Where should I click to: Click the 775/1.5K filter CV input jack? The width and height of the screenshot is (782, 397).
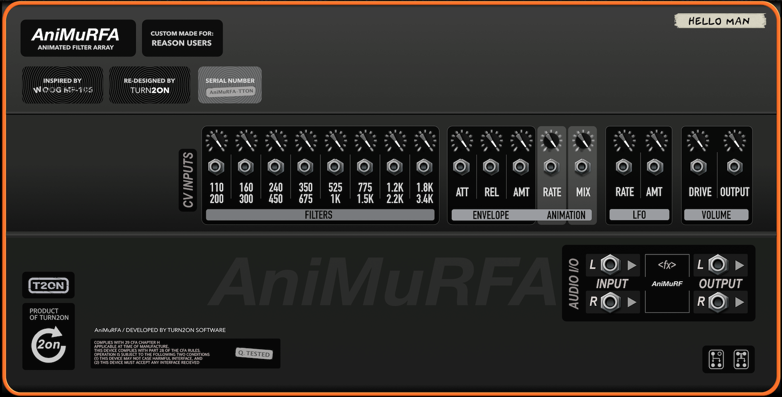point(365,167)
